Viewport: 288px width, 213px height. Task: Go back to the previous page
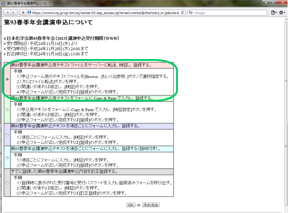coord(6,12)
